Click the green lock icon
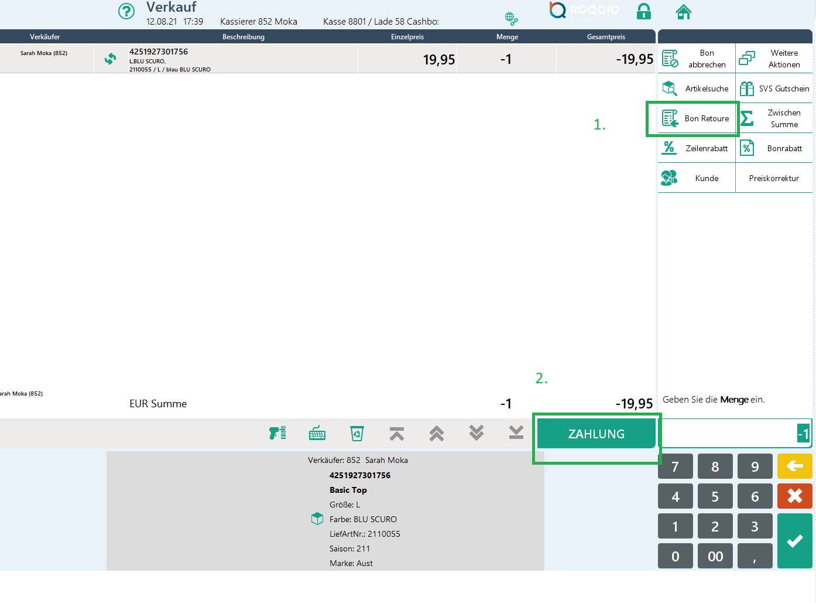 644,11
